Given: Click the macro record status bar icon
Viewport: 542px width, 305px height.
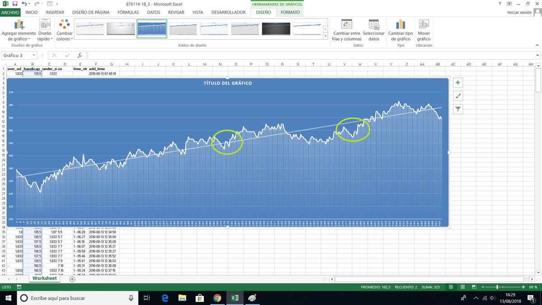Looking at the screenshot, I should coord(19,287).
